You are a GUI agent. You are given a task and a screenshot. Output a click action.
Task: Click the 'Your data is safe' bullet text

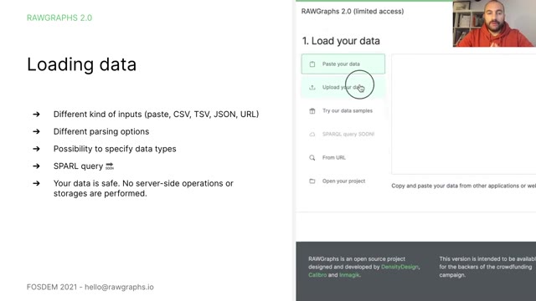click(143, 188)
